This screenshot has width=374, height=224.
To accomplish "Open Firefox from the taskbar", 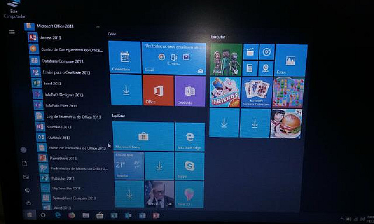I will pos(72,216).
